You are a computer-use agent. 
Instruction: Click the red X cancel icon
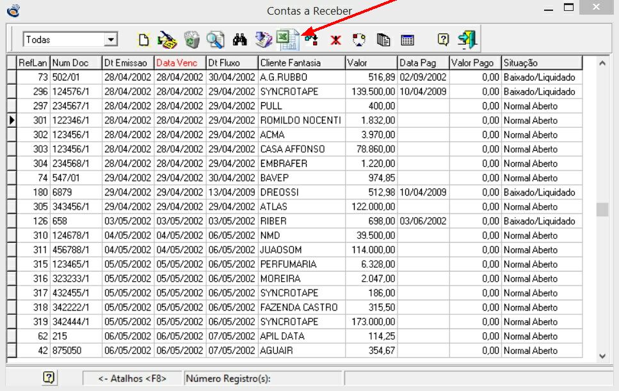pyautogui.click(x=335, y=40)
